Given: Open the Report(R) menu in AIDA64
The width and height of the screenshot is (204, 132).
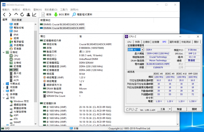Looking at the screenshot, I should point(27,10).
